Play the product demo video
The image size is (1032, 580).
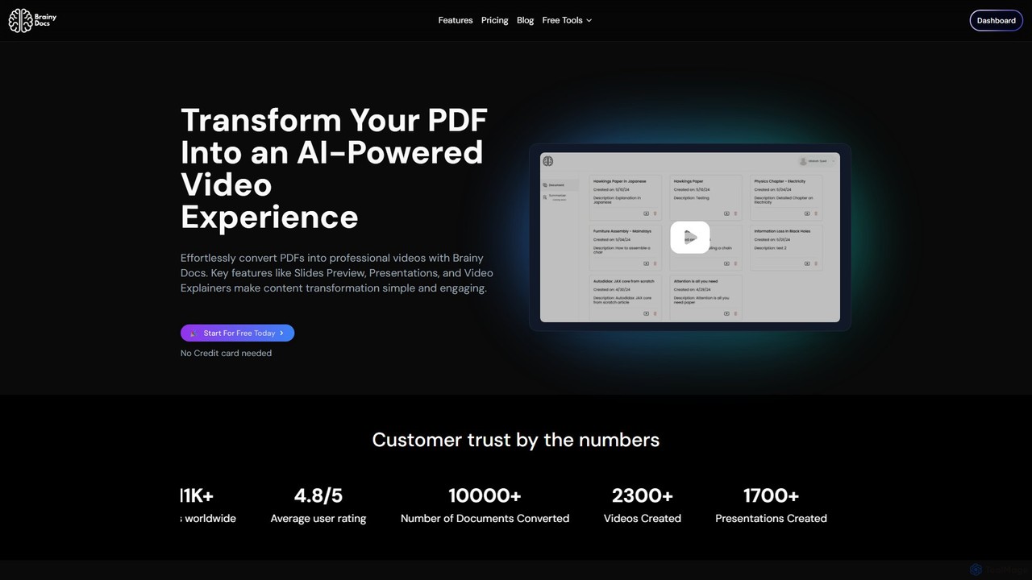pos(690,237)
